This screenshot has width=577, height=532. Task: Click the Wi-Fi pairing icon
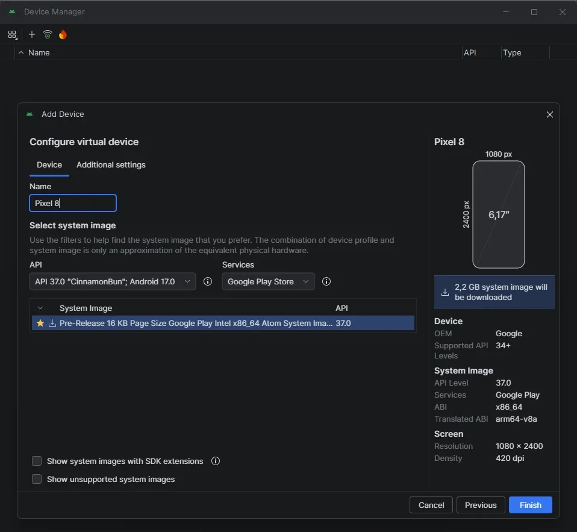[x=48, y=34]
